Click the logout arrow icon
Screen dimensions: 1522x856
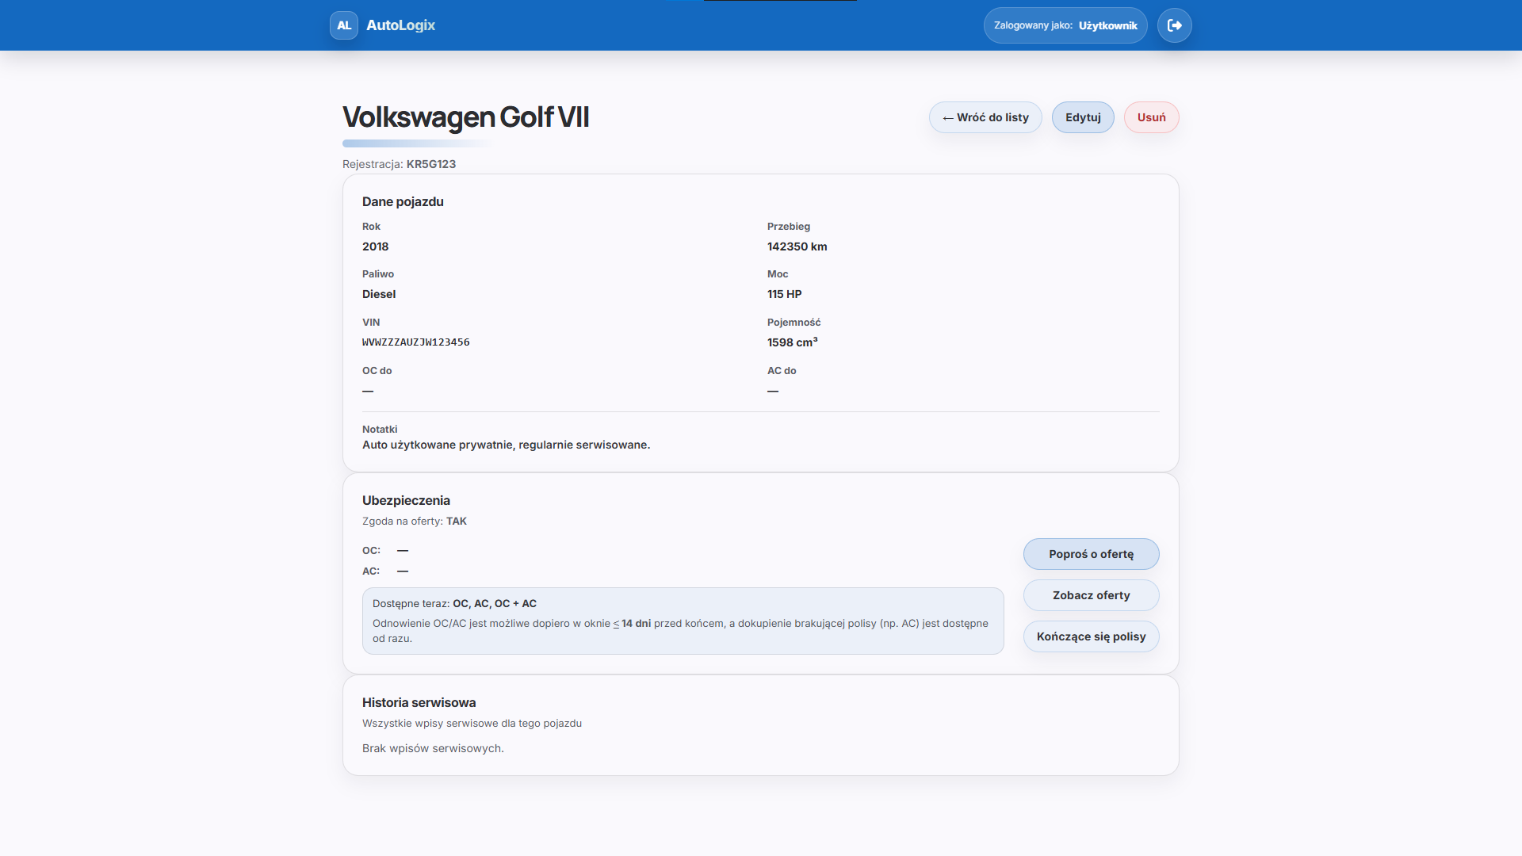1175,25
